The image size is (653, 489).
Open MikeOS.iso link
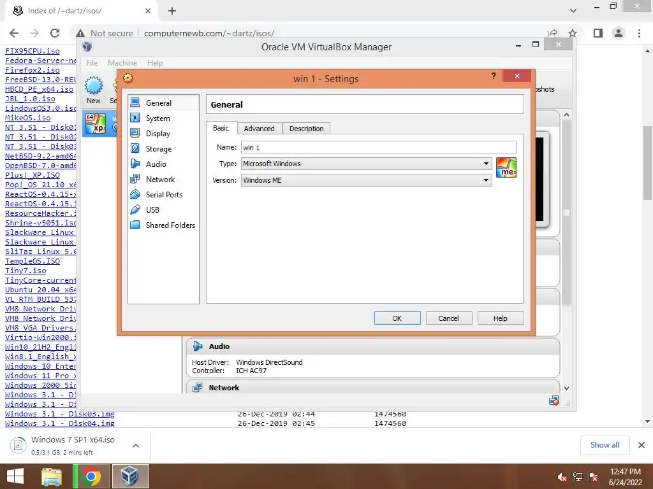(x=28, y=118)
